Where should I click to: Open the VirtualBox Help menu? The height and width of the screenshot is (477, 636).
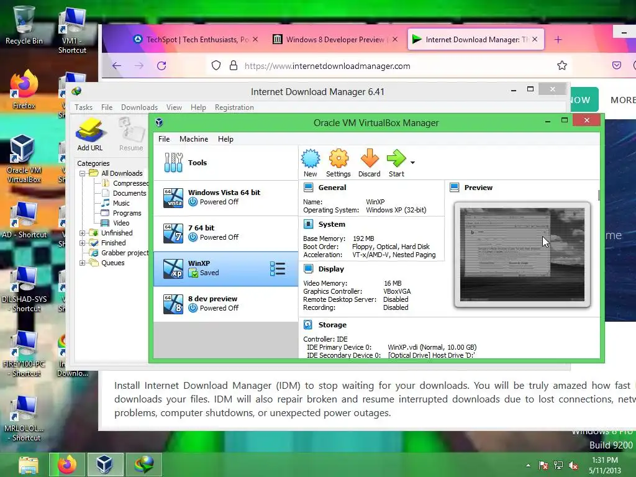[225, 139]
